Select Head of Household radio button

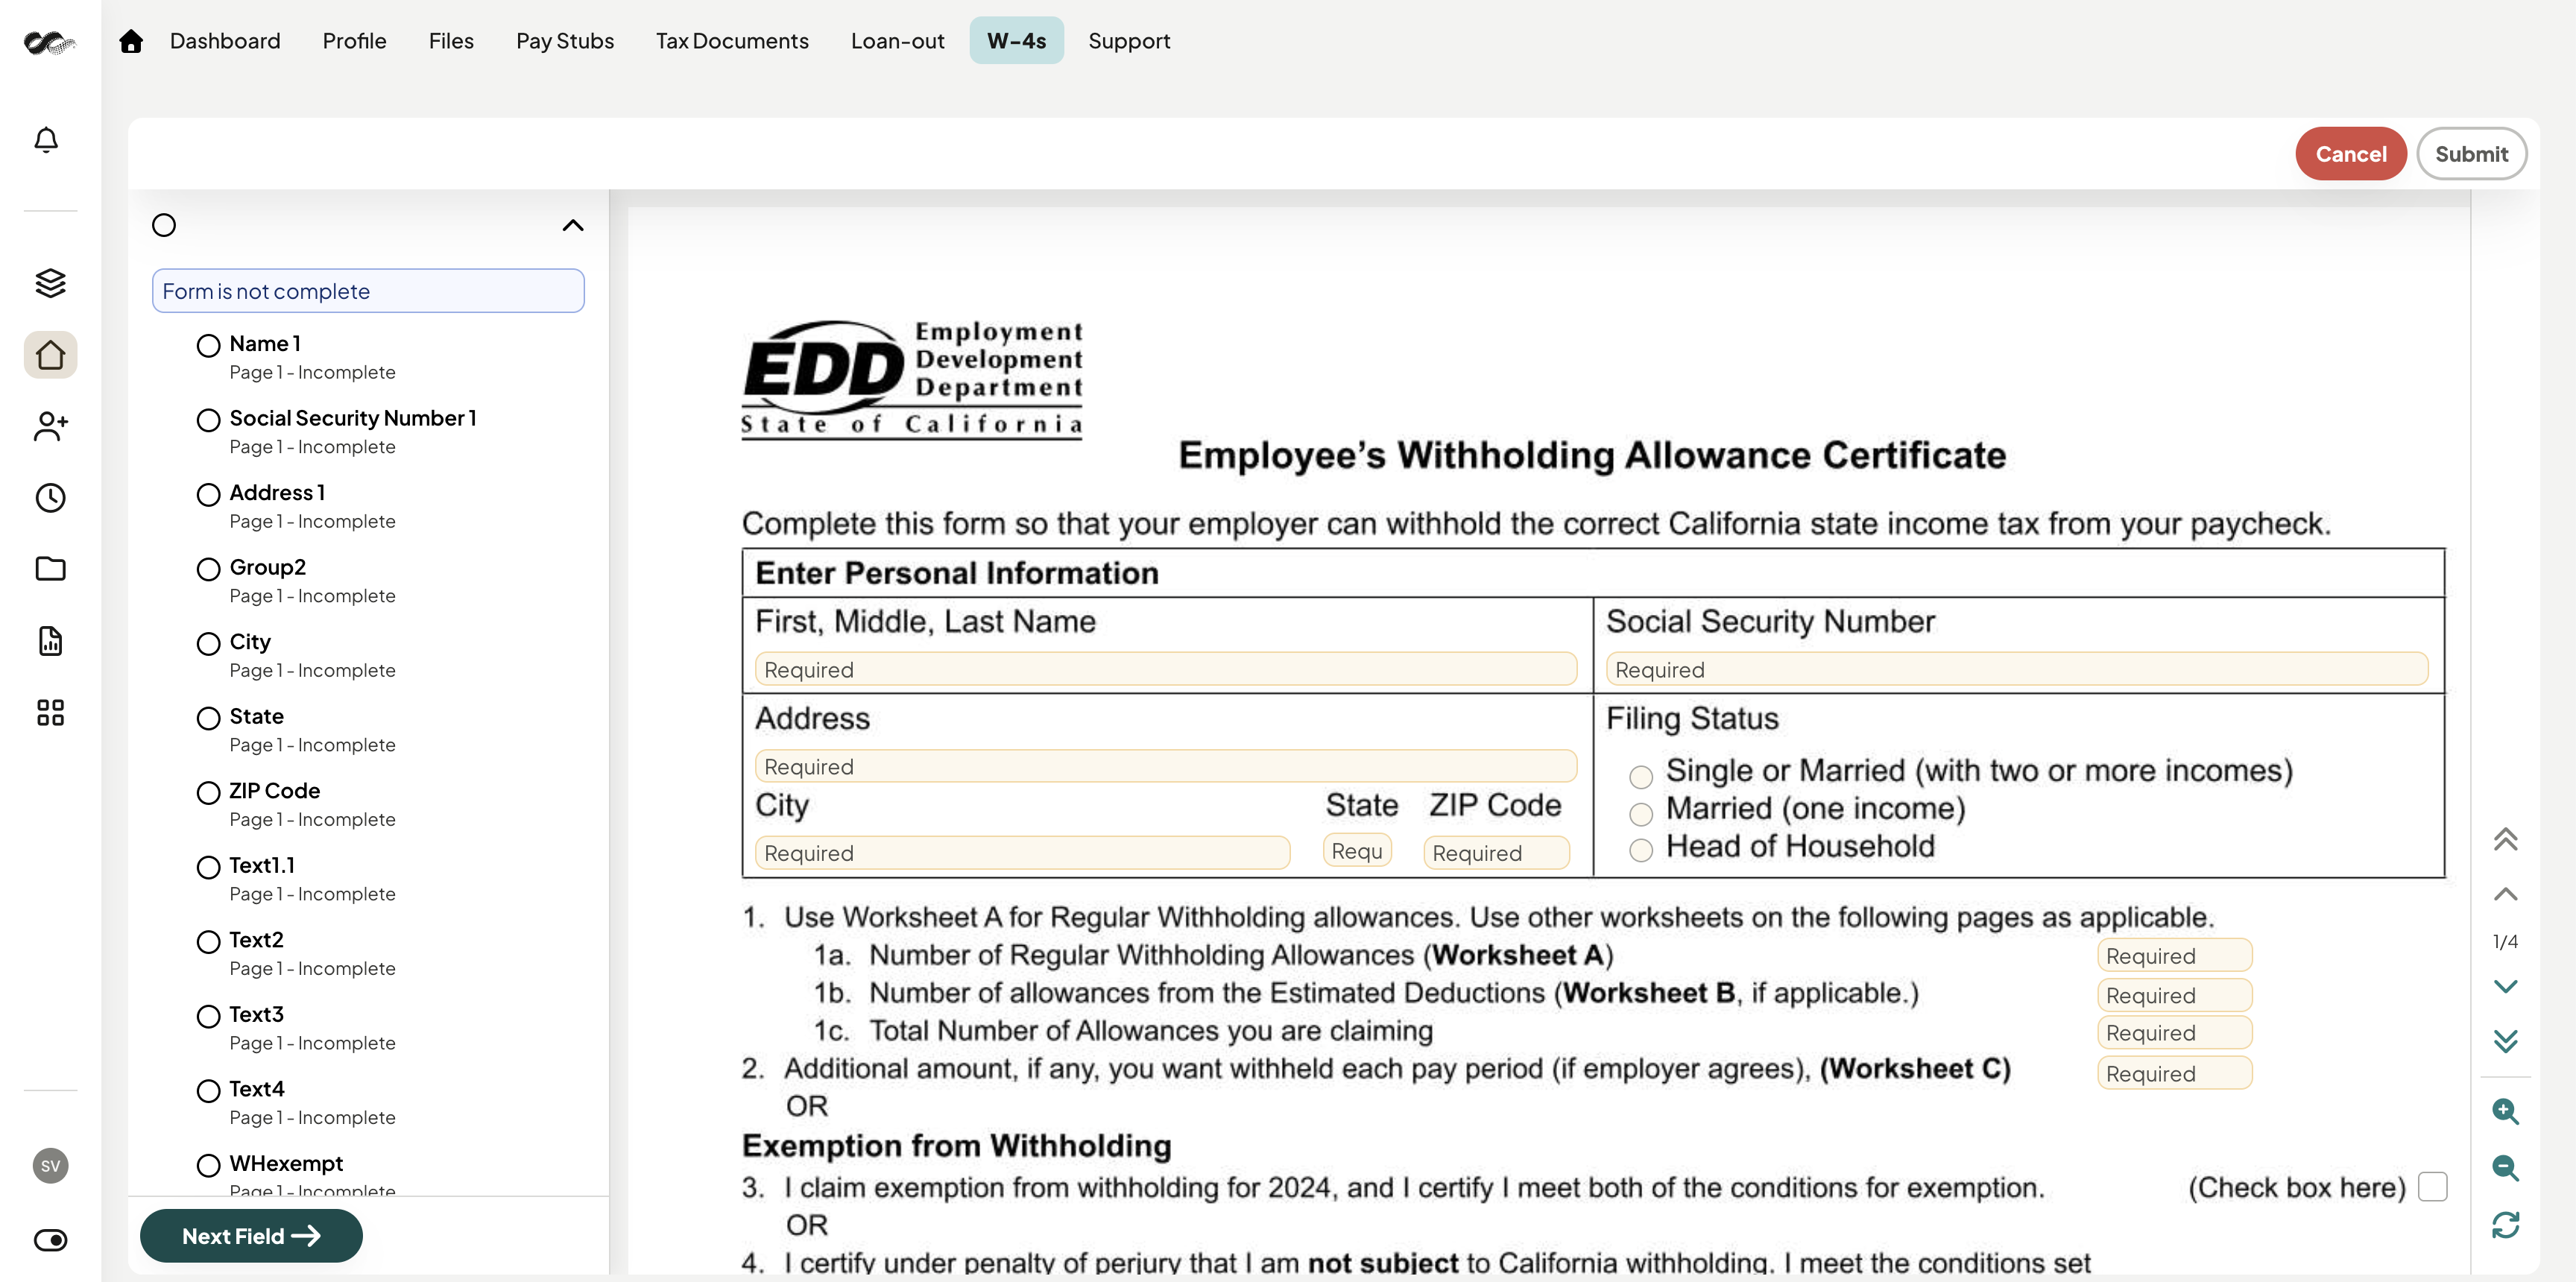[1641, 850]
